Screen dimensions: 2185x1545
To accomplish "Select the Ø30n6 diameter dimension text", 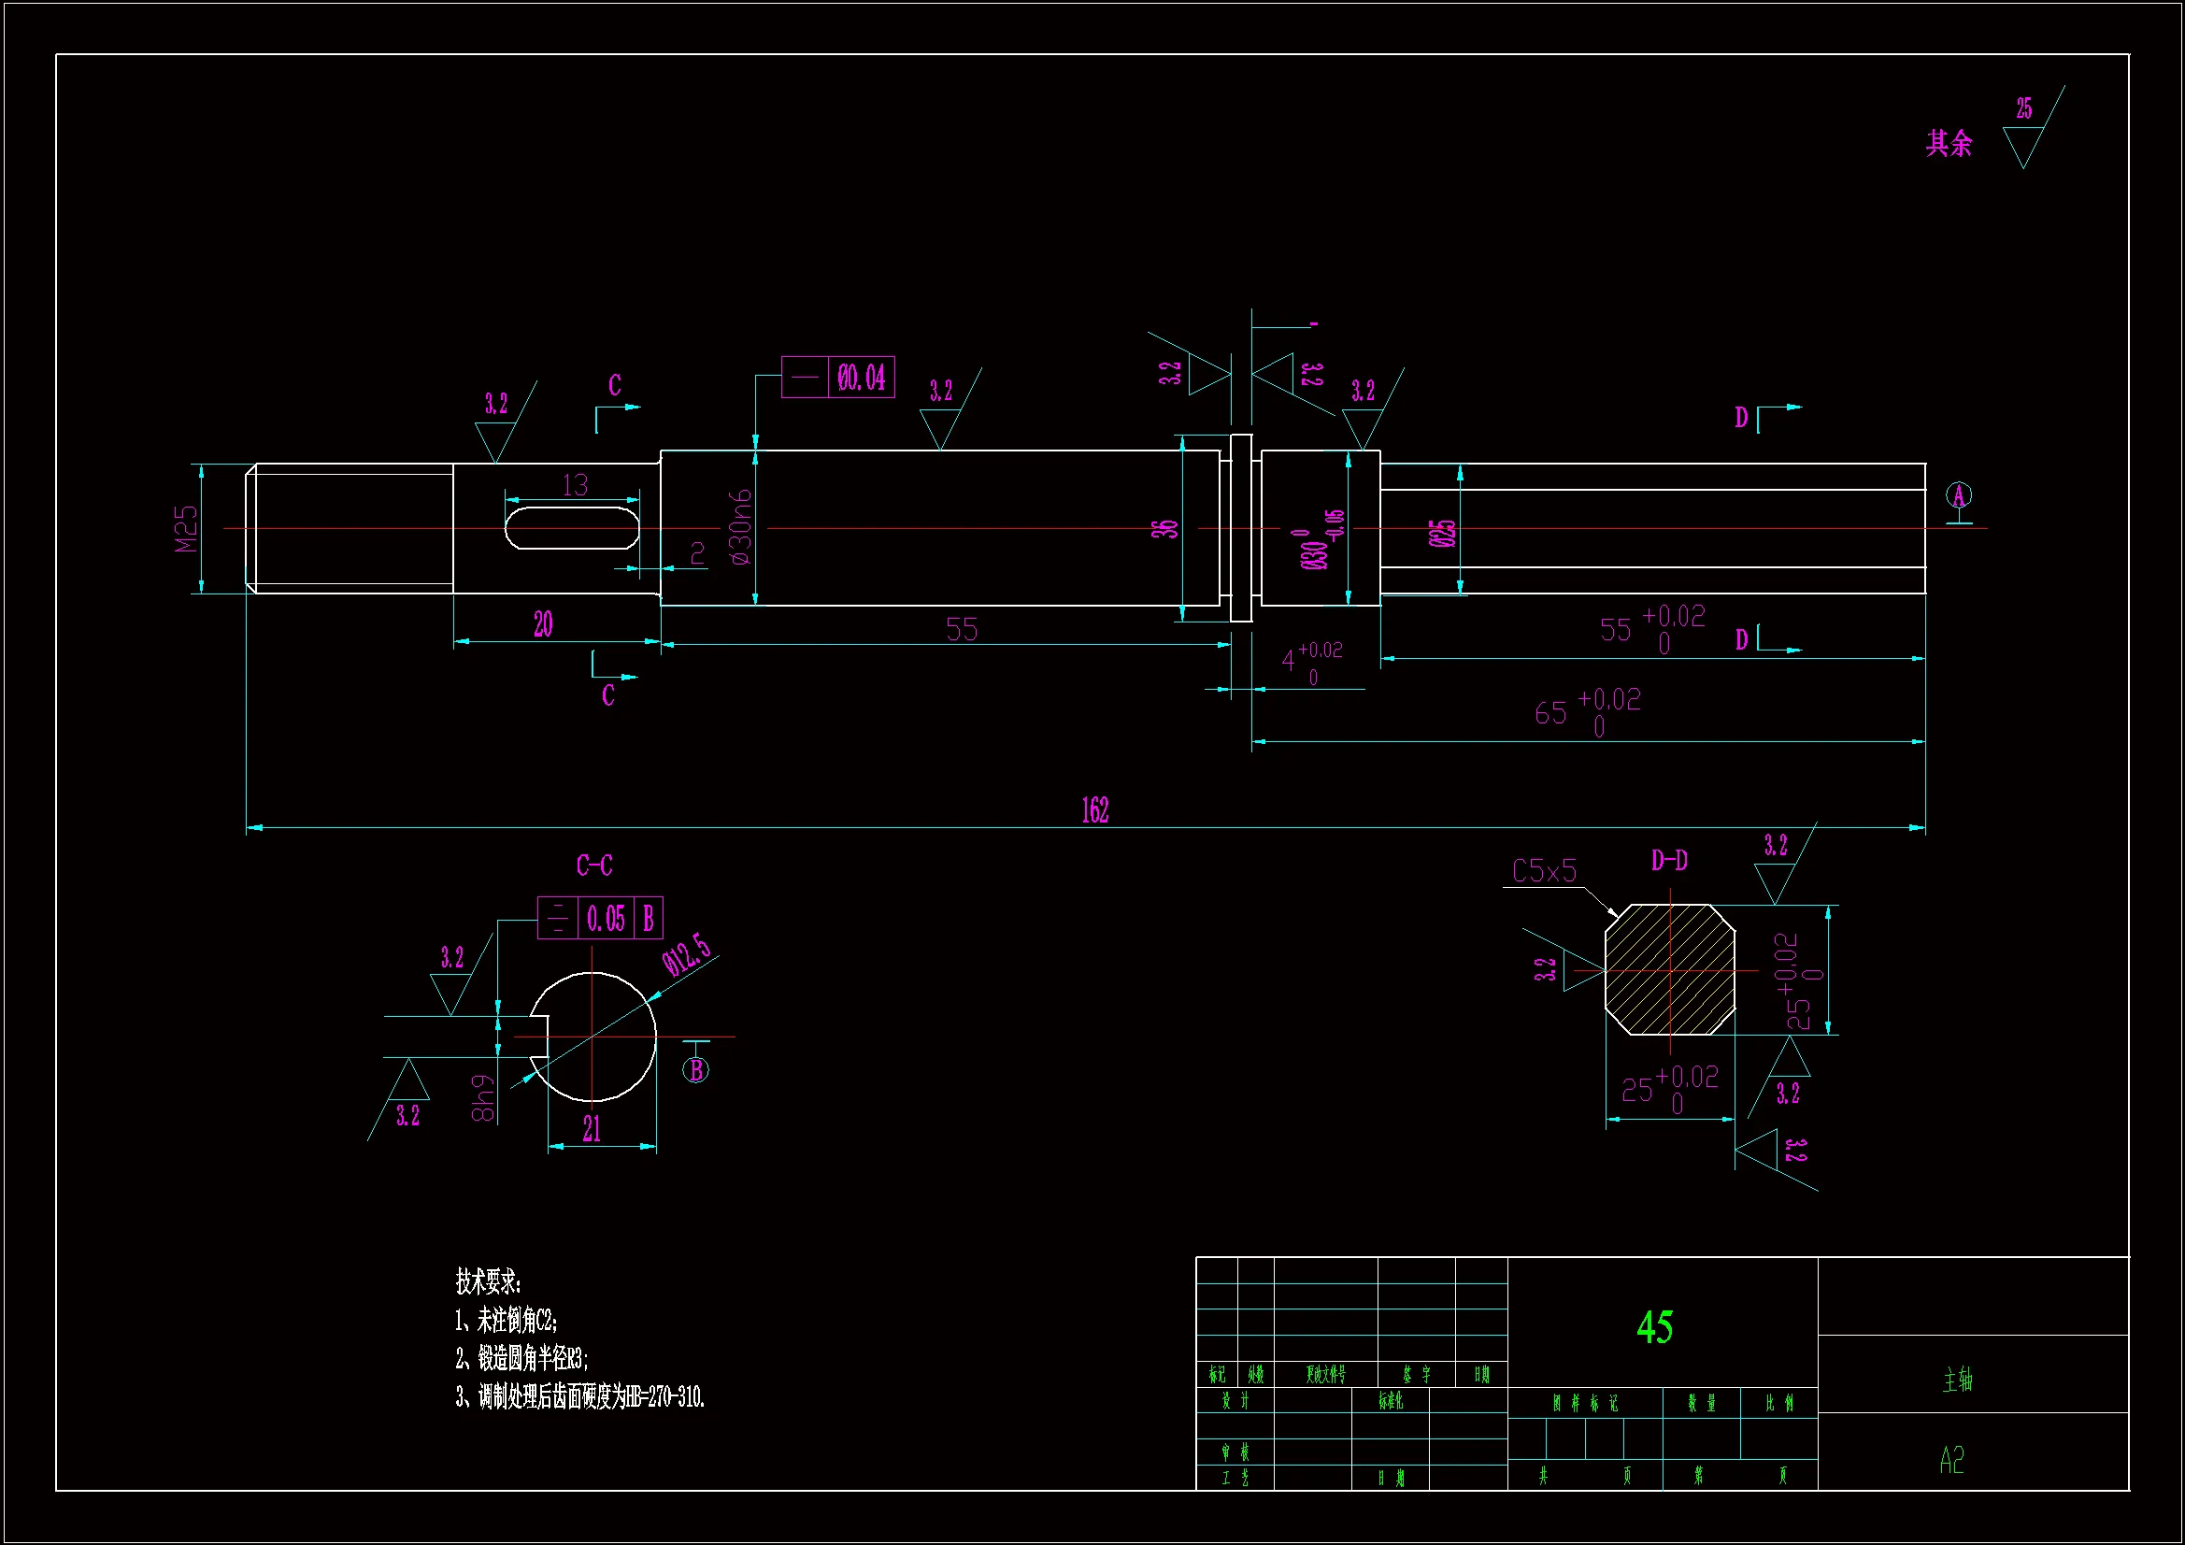I will click(x=740, y=526).
